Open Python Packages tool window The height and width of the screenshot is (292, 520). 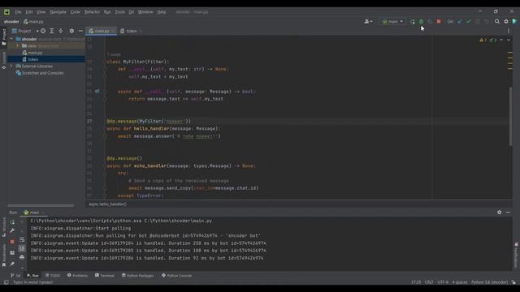pyautogui.click(x=137, y=276)
